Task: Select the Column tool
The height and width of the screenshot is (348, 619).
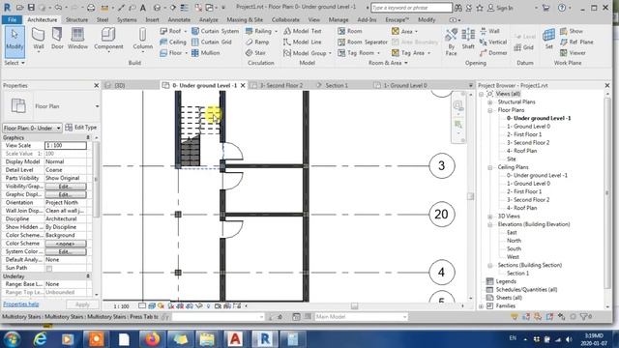Action: pos(142,40)
